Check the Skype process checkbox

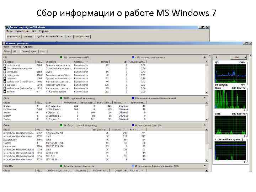pos(5,72)
